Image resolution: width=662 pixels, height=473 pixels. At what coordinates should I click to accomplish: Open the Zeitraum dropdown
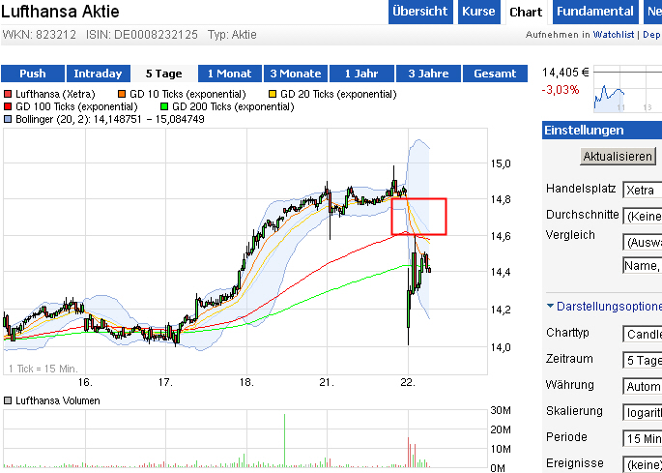tap(642, 360)
